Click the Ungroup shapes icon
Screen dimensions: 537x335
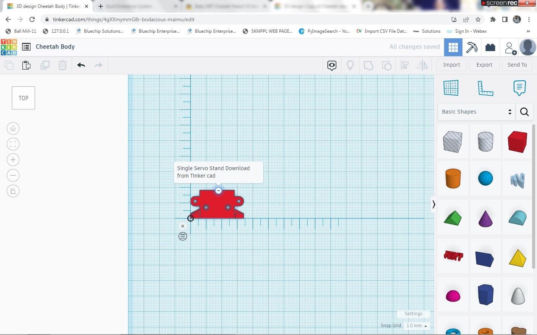(387, 66)
